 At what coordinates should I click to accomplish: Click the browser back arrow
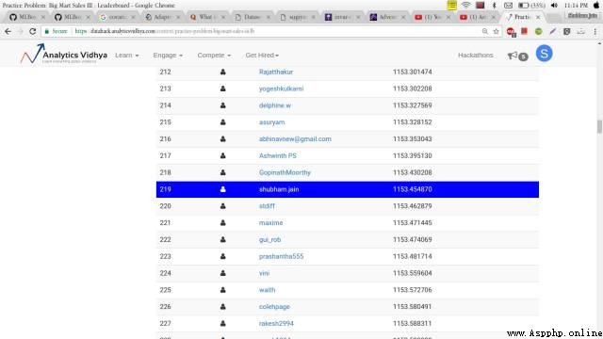8,31
